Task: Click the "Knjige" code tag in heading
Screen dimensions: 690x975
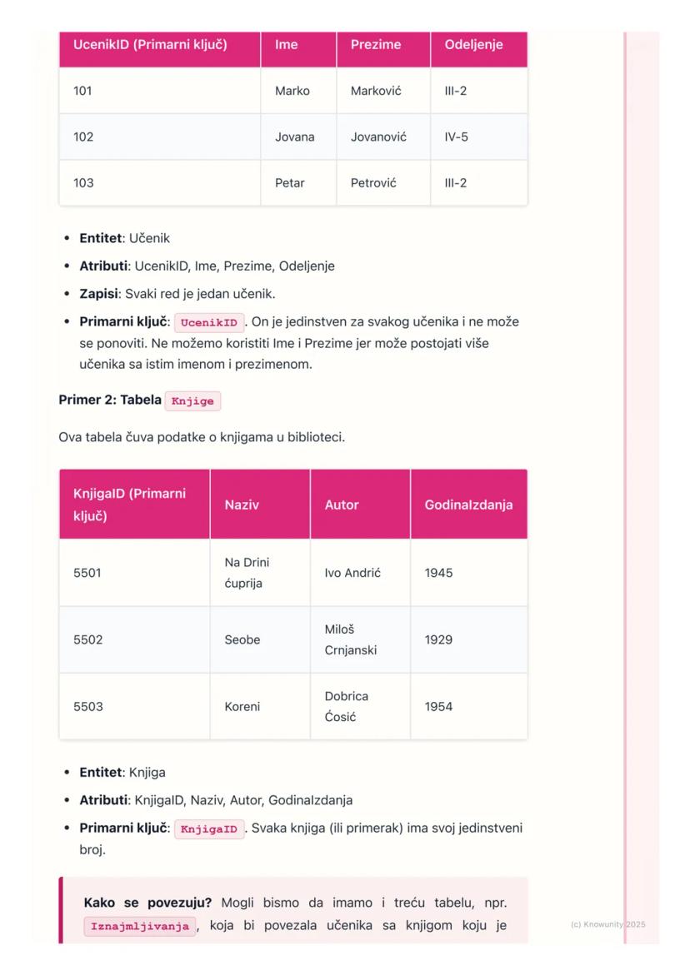Action: [x=192, y=401]
